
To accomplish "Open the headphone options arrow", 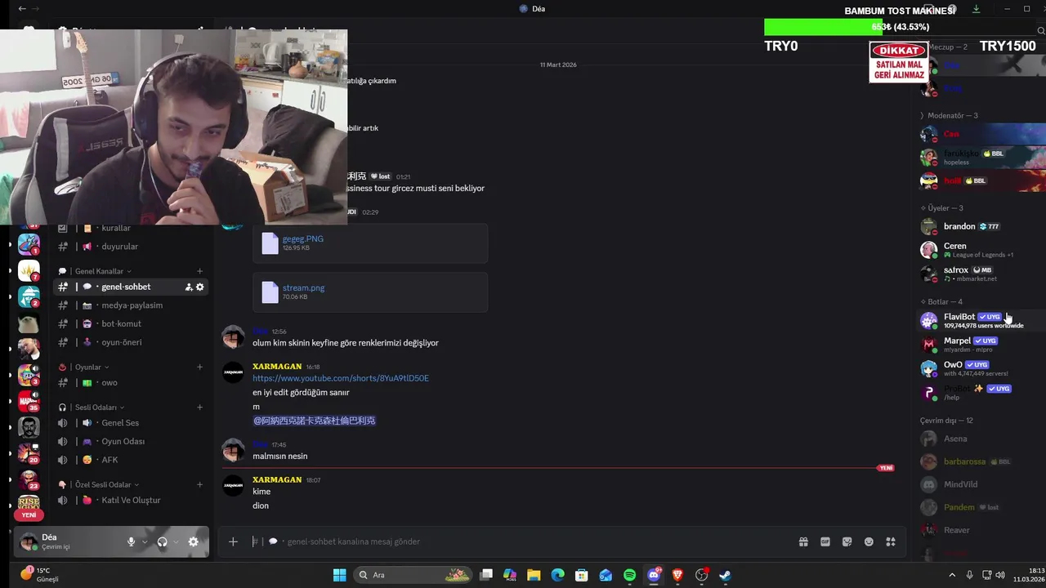I will click(x=176, y=541).
